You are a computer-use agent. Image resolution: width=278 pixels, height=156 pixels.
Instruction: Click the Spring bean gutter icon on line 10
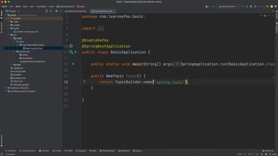click(x=71, y=46)
